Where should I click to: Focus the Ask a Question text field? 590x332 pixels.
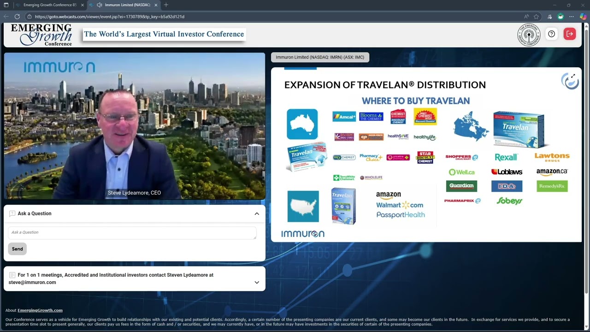click(x=132, y=232)
